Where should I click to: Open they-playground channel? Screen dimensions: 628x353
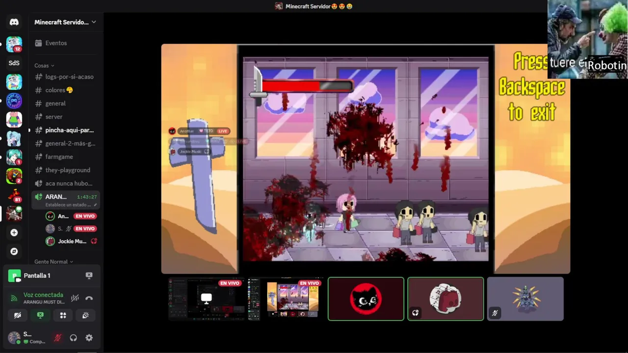[65, 170]
